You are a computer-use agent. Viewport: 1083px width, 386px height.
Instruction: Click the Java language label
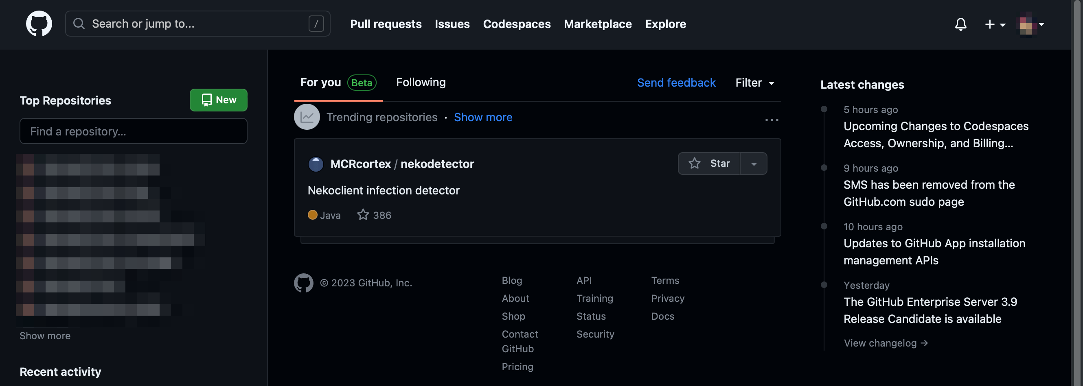pos(330,215)
